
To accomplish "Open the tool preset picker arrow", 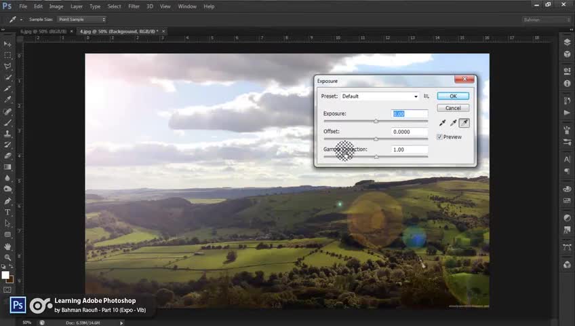I will click(x=21, y=20).
